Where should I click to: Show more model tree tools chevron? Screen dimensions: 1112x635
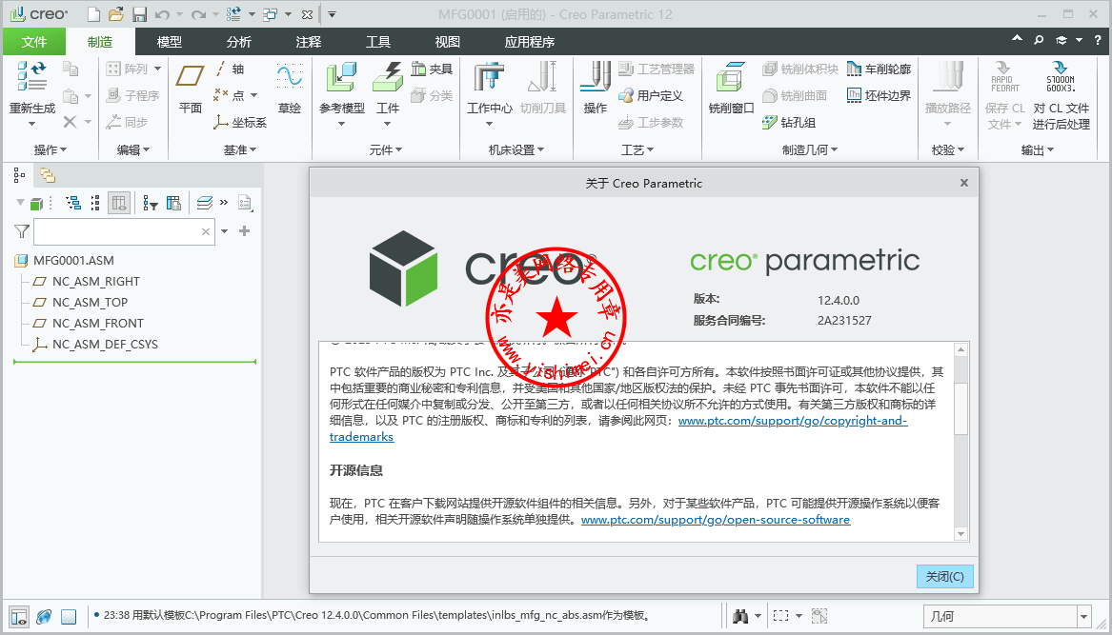point(224,203)
